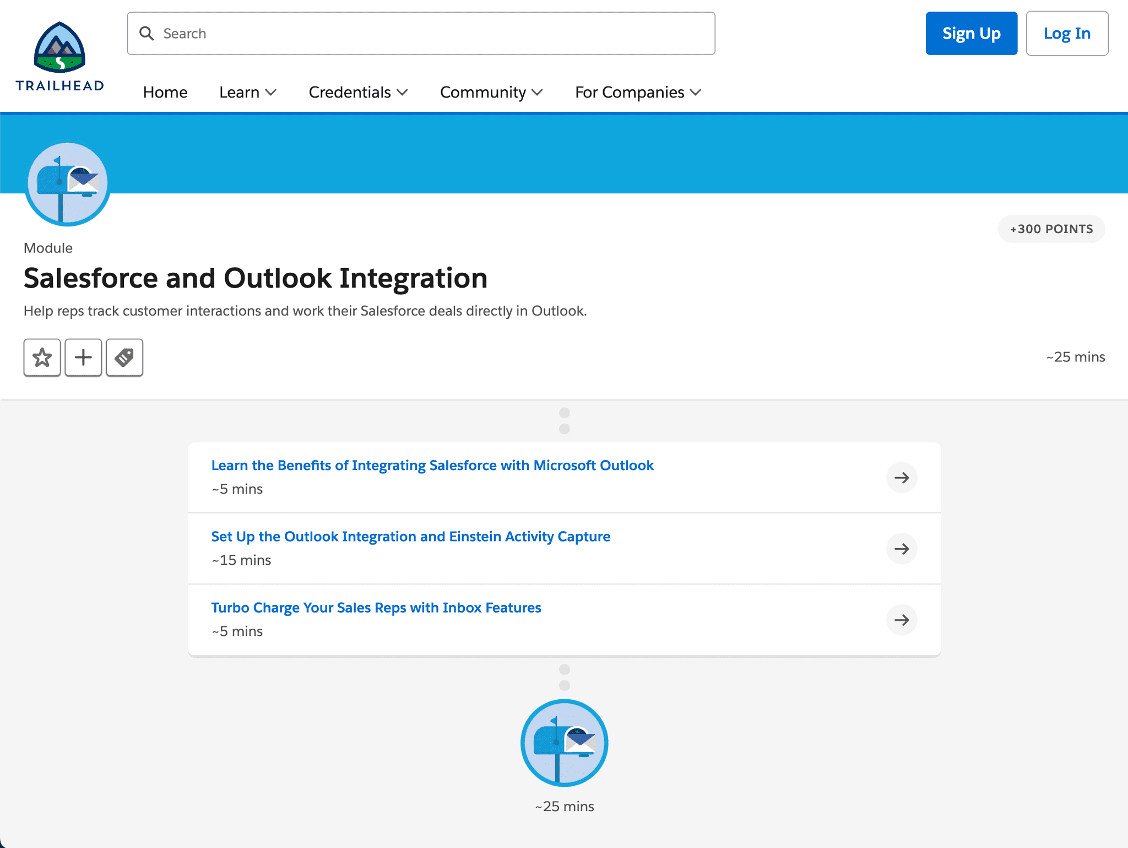The height and width of the screenshot is (848, 1128).
Task: Expand the Learn dropdown menu
Action: tap(248, 92)
